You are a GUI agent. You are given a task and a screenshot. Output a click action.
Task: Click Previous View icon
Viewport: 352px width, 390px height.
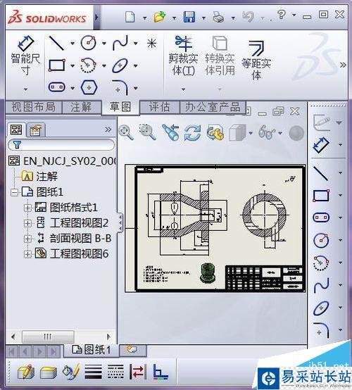170,132
